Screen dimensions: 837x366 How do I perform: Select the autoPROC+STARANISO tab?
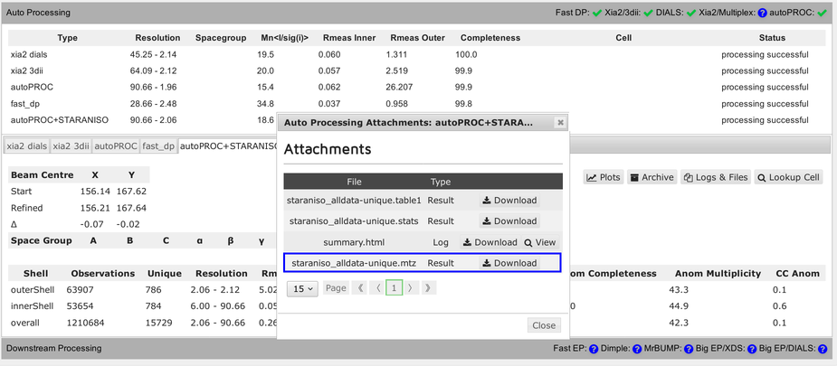[228, 146]
